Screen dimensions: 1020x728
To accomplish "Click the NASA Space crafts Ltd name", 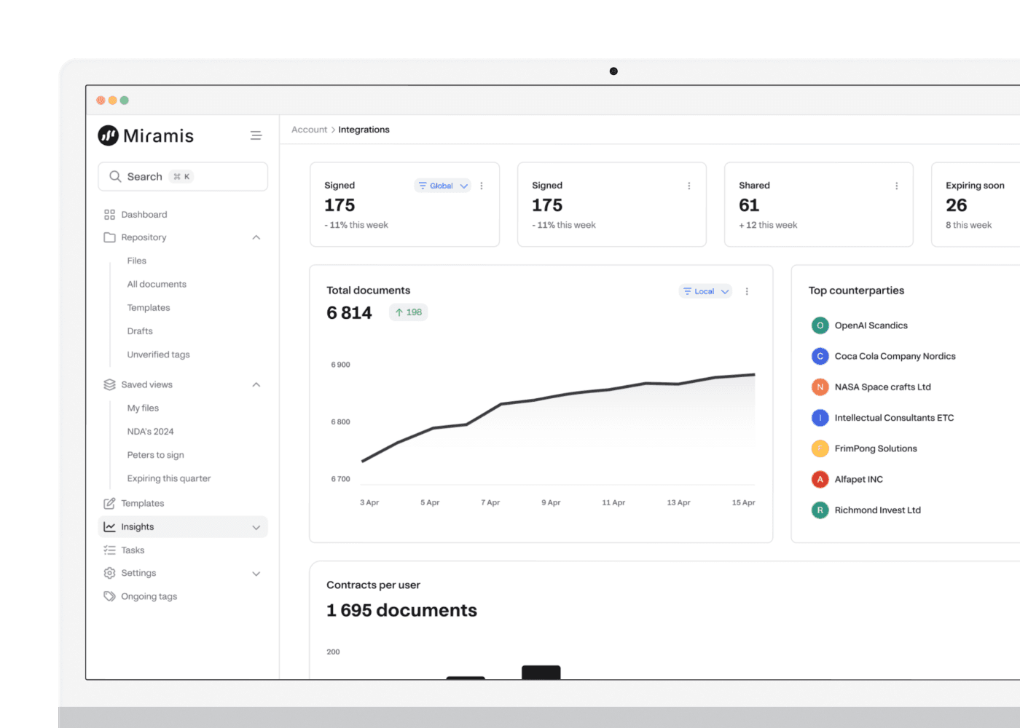I will point(883,387).
